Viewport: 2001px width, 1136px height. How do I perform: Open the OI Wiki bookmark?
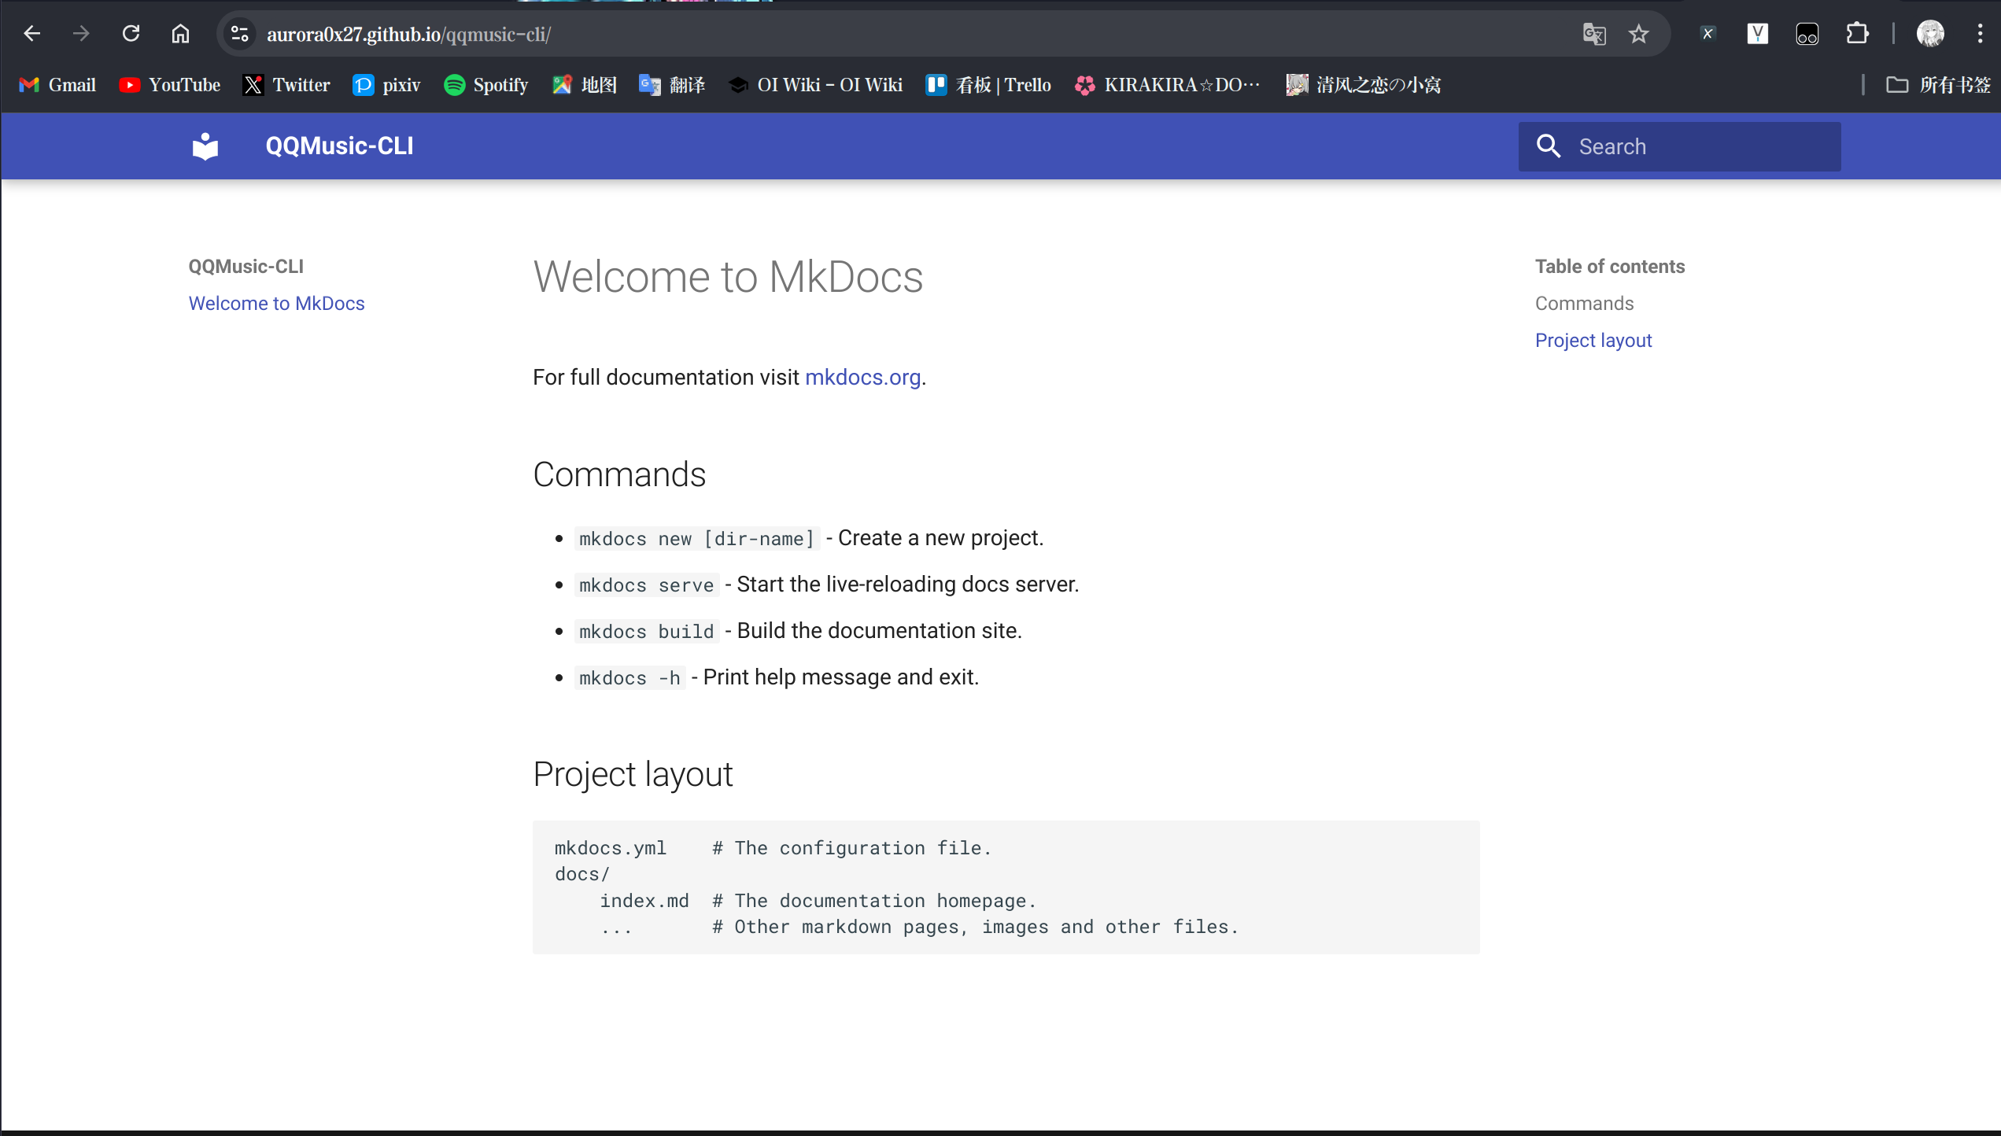[x=815, y=85]
